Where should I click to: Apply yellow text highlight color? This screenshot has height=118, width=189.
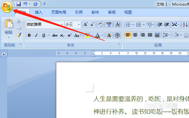coord(87,35)
